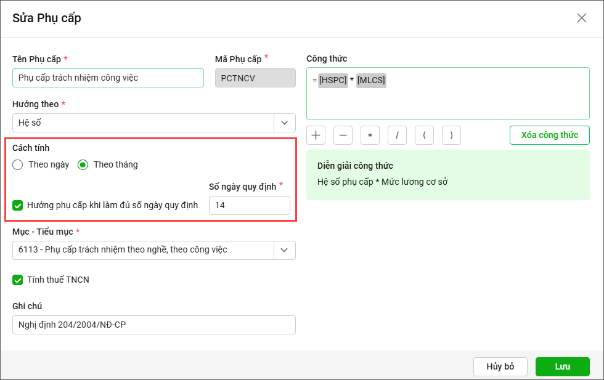Insert minus operator into formula
Screen dimensions: 604x380
pos(343,135)
